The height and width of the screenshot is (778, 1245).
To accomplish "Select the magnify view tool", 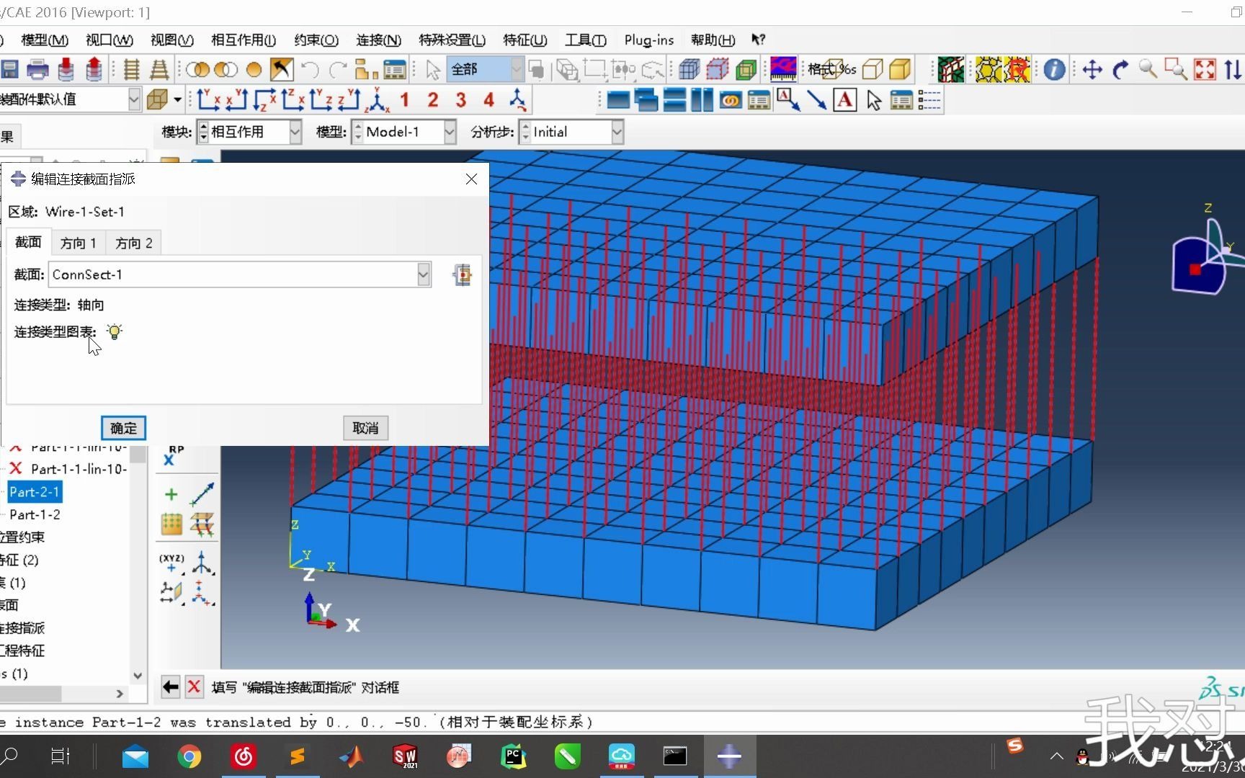I will [x=1148, y=69].
